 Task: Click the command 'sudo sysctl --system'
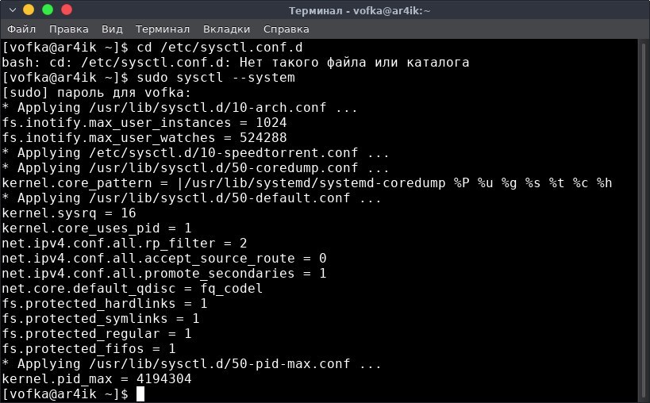(x=216, y=78)
